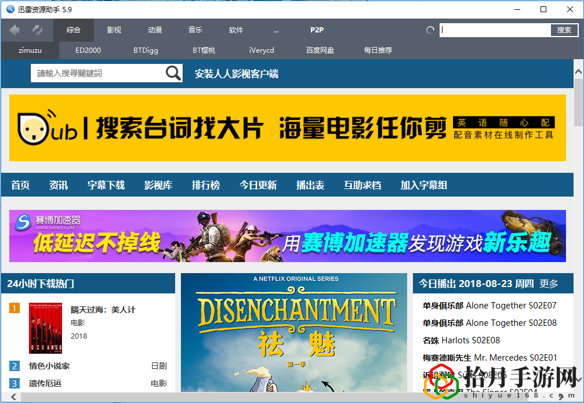584x403 pixels.
Task: Switch to the P2P tab
Action: 317,30
